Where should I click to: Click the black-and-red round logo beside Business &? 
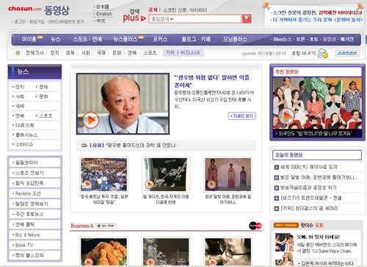(x=255, y=226)
